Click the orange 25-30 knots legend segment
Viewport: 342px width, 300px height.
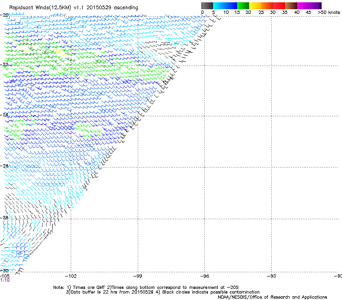[x=267, y=6]
